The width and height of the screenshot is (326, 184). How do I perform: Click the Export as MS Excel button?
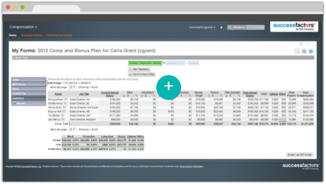(299, 154)
